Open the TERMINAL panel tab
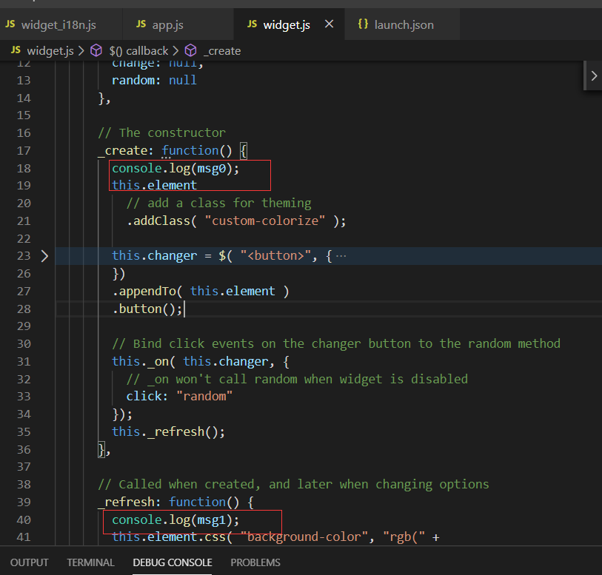Image resolution: width=602 pixels, height=575 pixels. coord(90,562)
